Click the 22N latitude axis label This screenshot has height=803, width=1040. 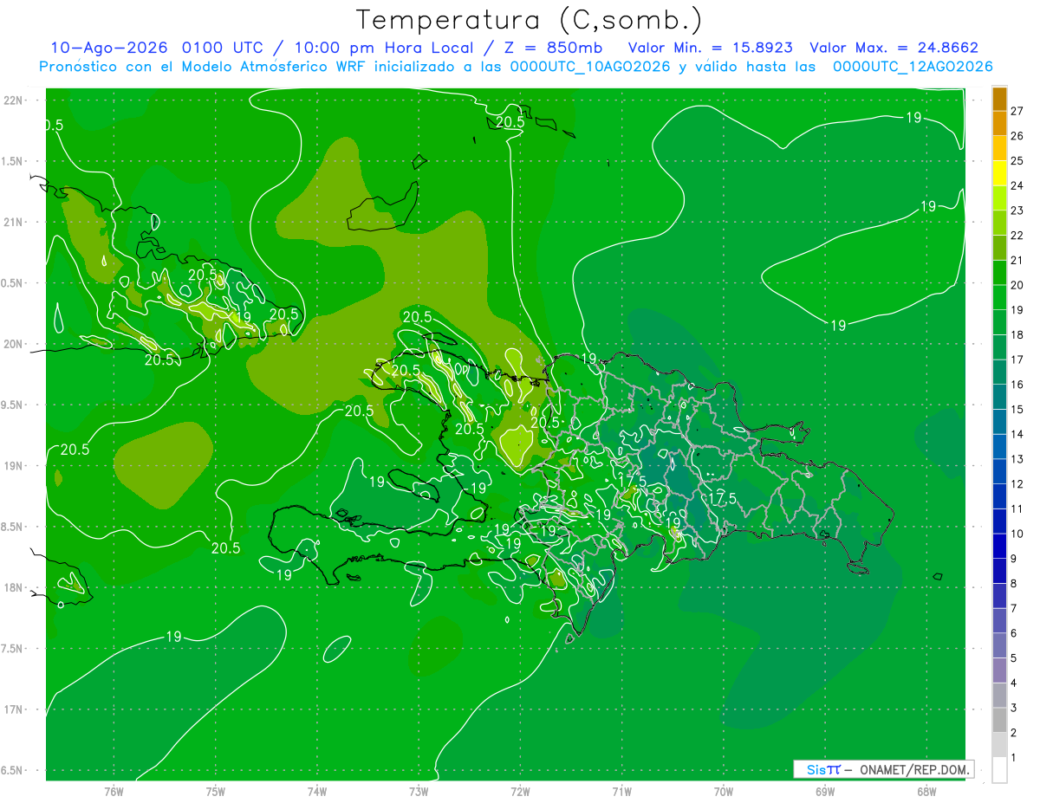click(14, 100)
